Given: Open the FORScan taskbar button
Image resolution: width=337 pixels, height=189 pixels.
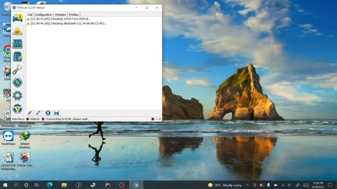Looking at the screenshot, I should pyautogui.click(x=136, y=185).
